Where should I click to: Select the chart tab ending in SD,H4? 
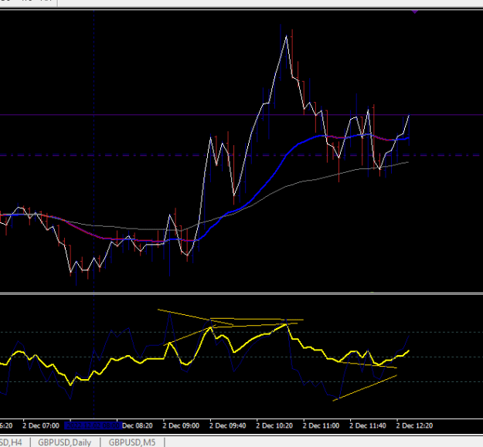pyautogui.click(x=11, y=442)
